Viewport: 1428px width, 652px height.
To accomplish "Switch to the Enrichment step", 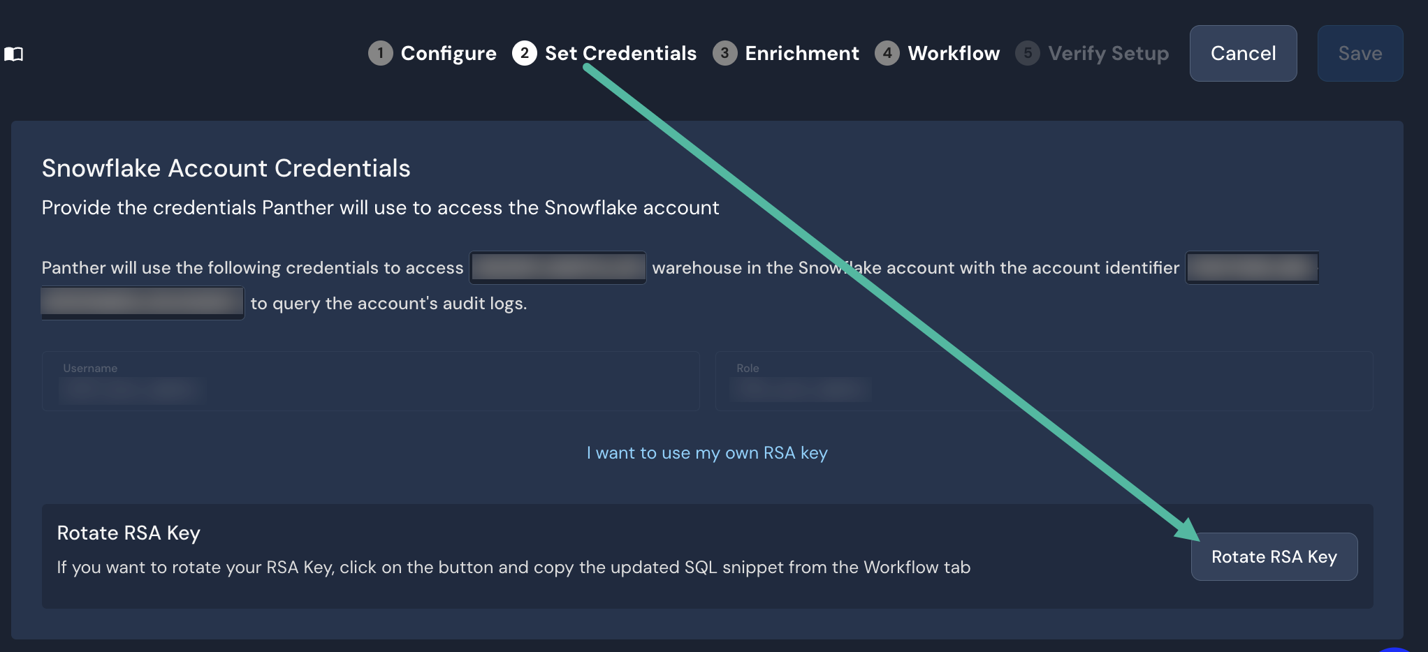I will (x=802, y=53).
